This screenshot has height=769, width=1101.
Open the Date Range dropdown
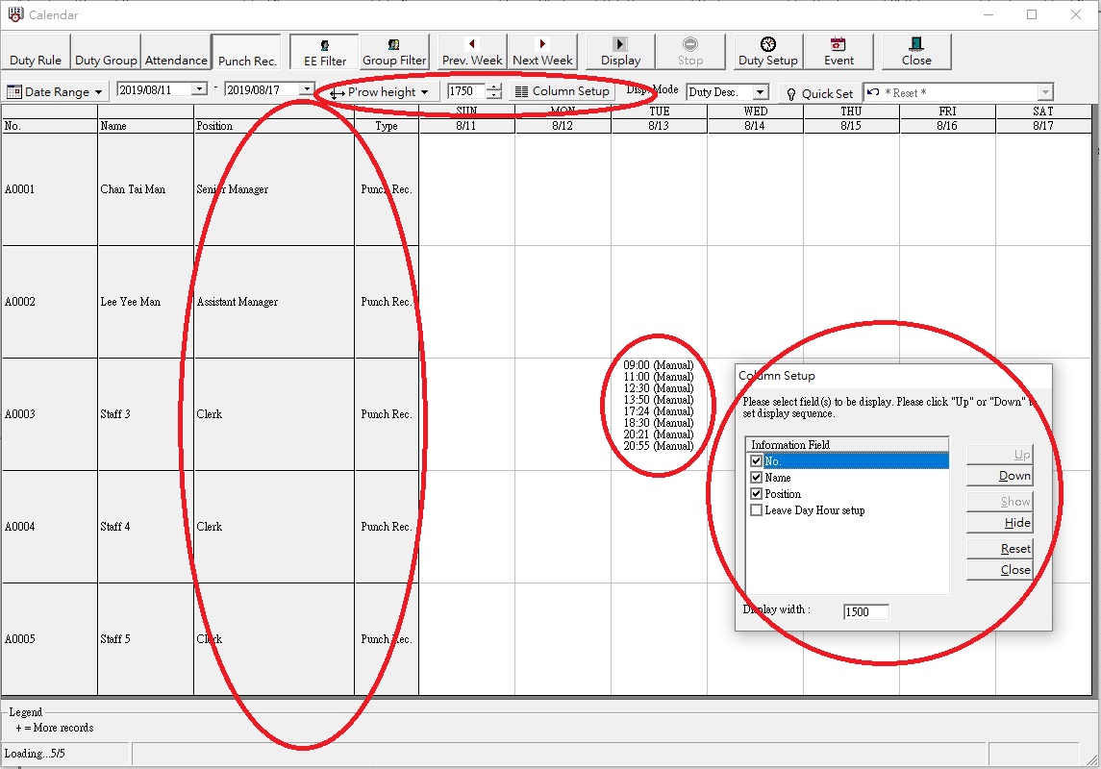[55, 92]
